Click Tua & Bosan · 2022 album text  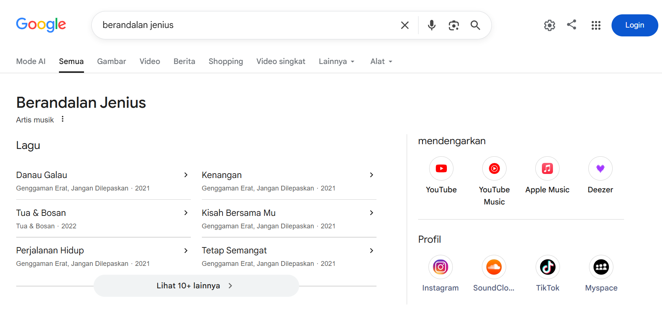pyautogui.click(x=46, y=226)
